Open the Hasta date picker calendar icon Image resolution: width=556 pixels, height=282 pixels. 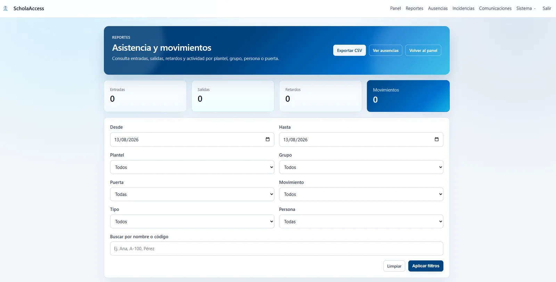(436, 139)
